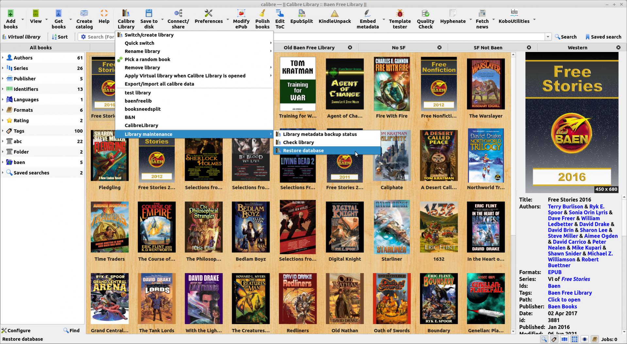
Task: Click the Fetch news icon
Action: [x=482, y=13]
